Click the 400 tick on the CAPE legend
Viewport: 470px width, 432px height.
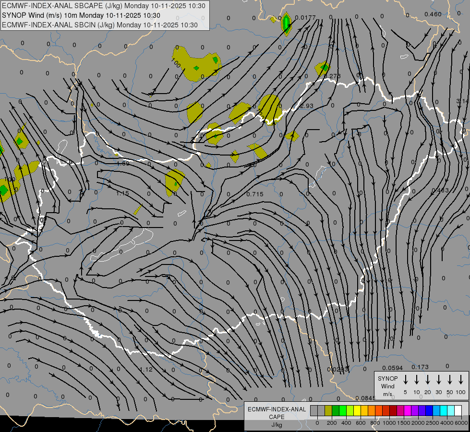(x=346, y=423)
